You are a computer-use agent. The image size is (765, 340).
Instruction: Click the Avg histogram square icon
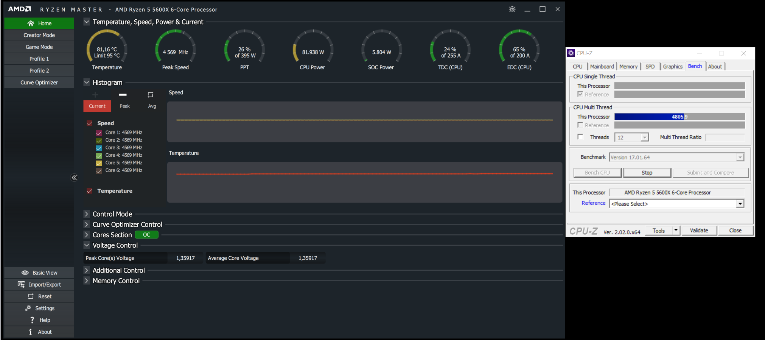point(150,95)
